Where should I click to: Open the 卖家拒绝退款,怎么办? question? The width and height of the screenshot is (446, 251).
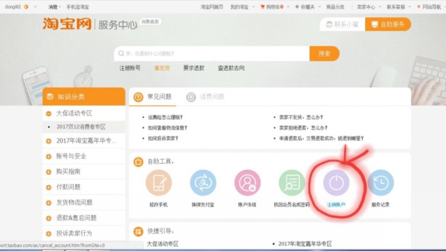tap(303, 128)
